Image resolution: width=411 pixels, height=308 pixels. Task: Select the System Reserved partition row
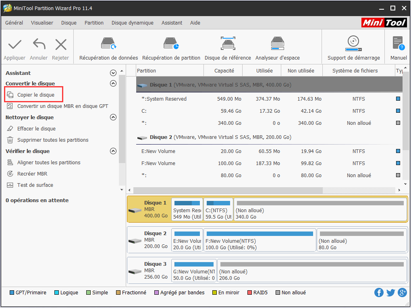[x=269, y=99]
